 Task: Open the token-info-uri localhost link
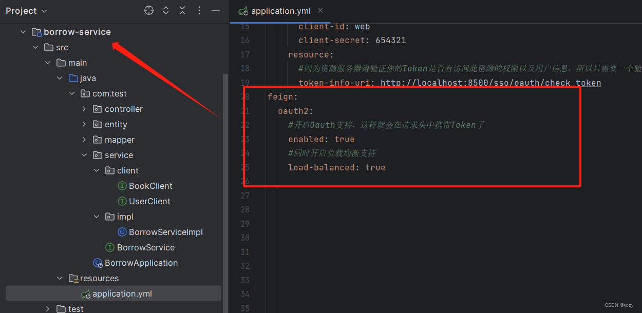click(x=490, y=83)
